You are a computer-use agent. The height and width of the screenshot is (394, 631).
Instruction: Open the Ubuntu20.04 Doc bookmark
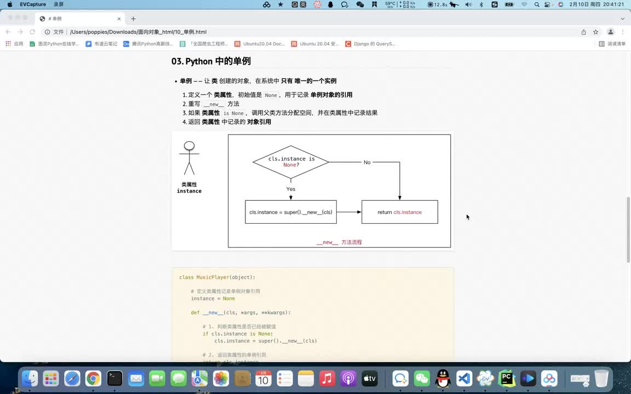pos(260,44)
